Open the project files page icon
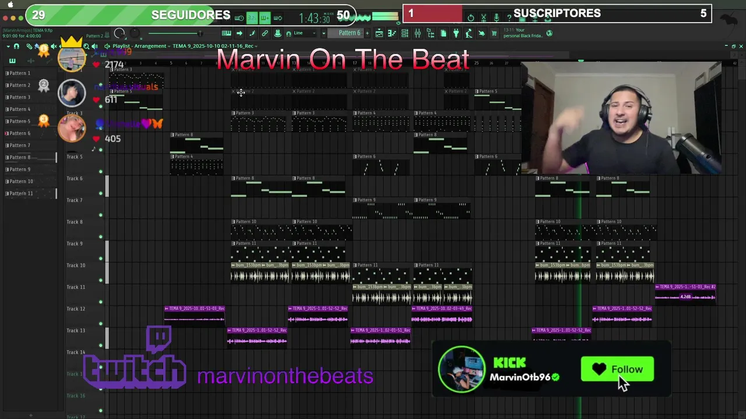Screen dimensions: 746x419 click(x=444, y=33)
